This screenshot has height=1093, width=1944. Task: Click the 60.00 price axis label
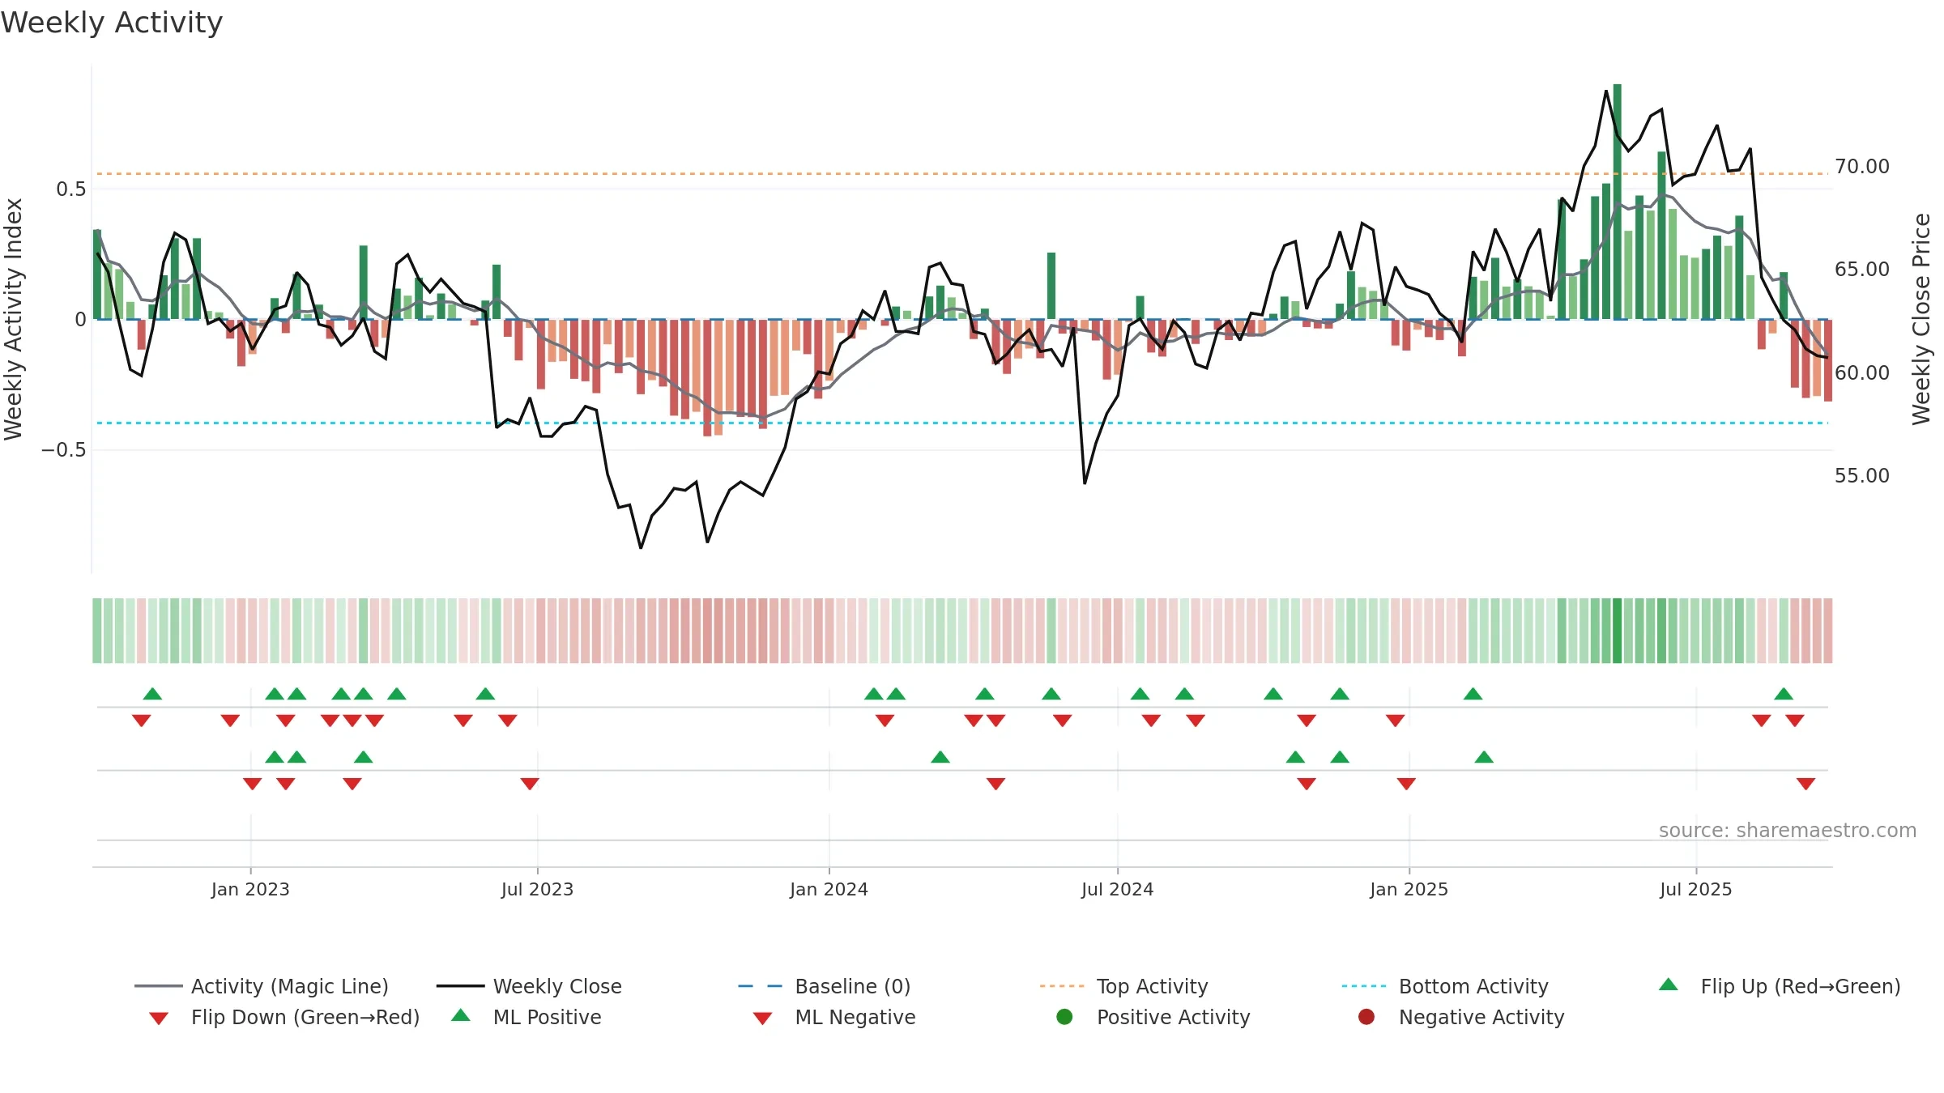[x=1861, y=373]
